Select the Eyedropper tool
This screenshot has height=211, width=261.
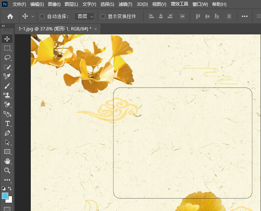(x=7, y=76)
